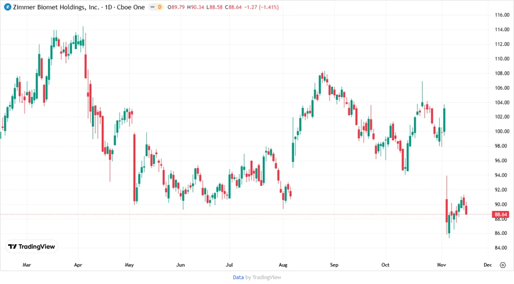Click the Sep label on time axis
Image resolution: width=514 pixels, height=284 pixels.
[x=334, y=265]
